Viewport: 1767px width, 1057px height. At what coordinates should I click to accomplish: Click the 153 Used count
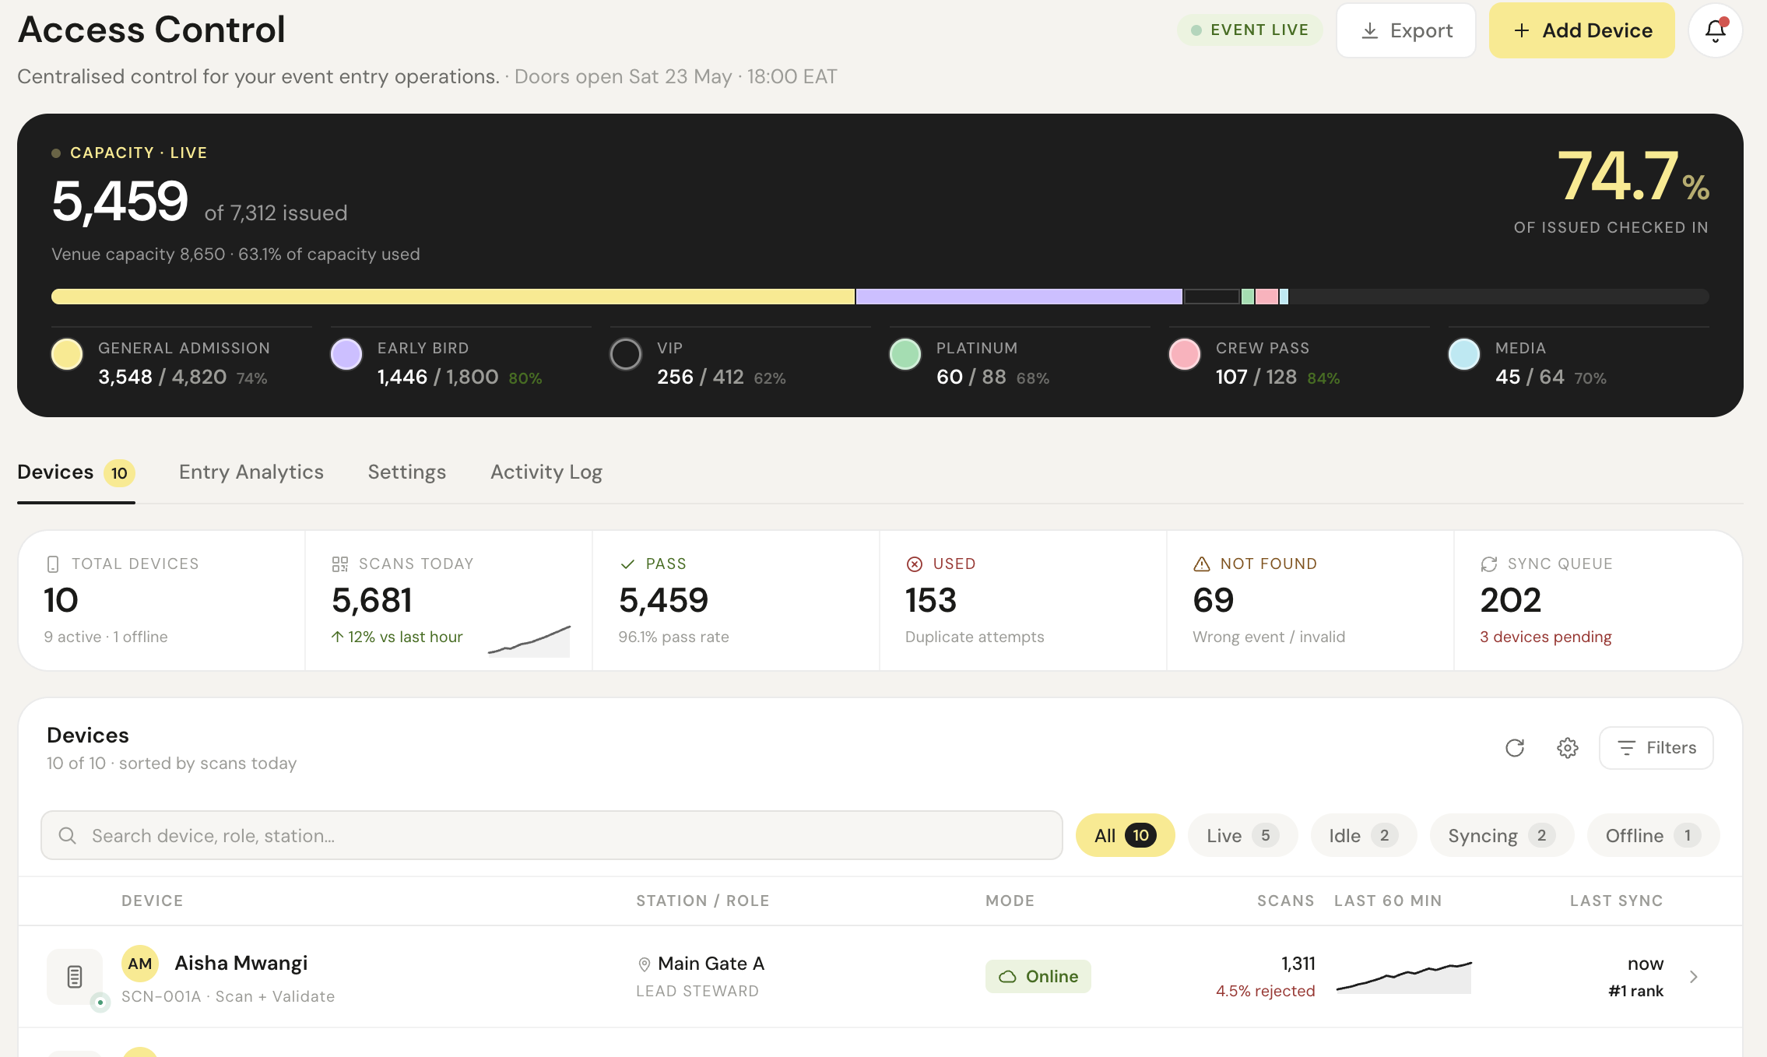(x=931, y=600)
